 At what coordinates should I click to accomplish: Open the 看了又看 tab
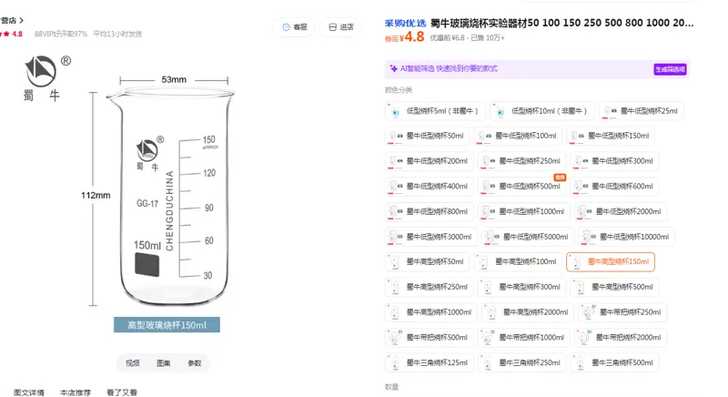click(x=122, y=392)
